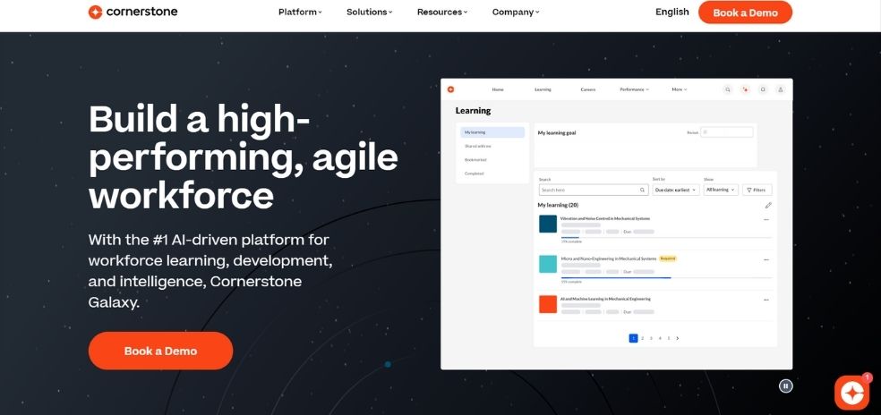The height and width of the screenshot is (415, 881).
Task: Select Learning in the demo navbar
Action: 543,89
